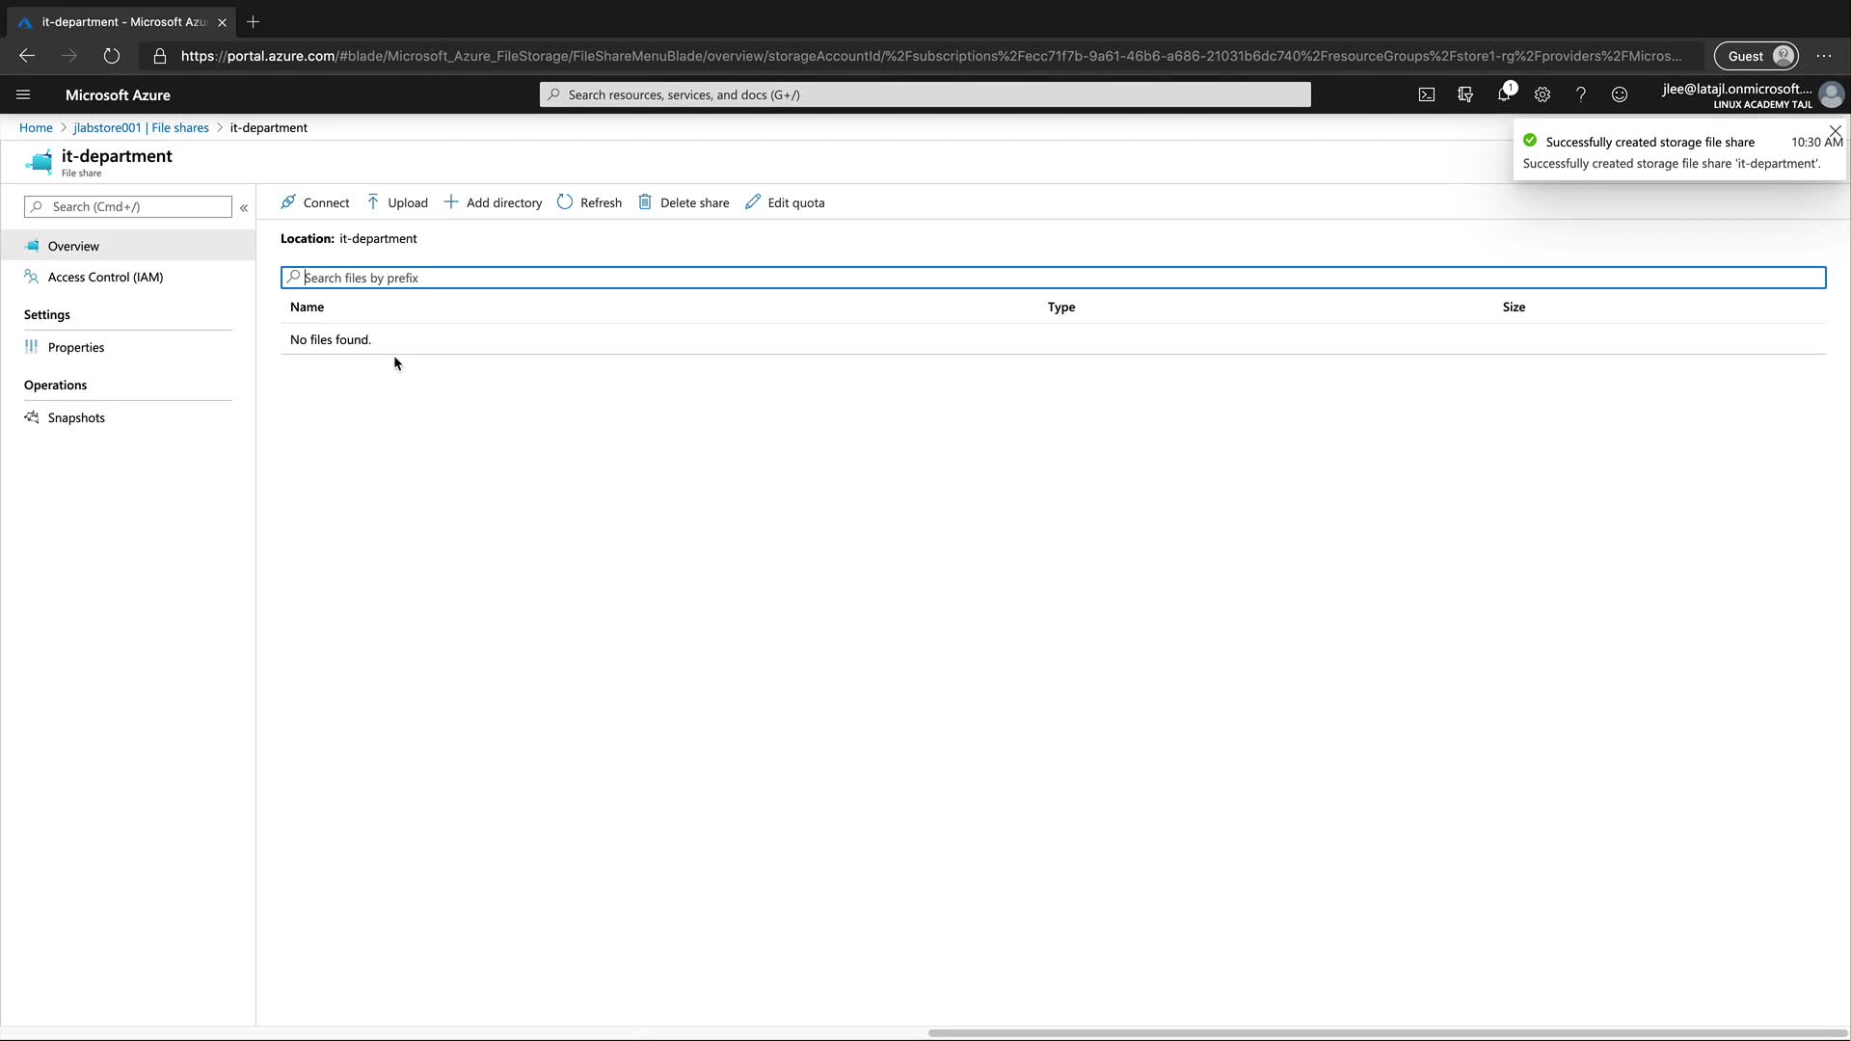Open the Properties settings item
This screenshot has width=1851, height=1041.
(x=76, y=347)
